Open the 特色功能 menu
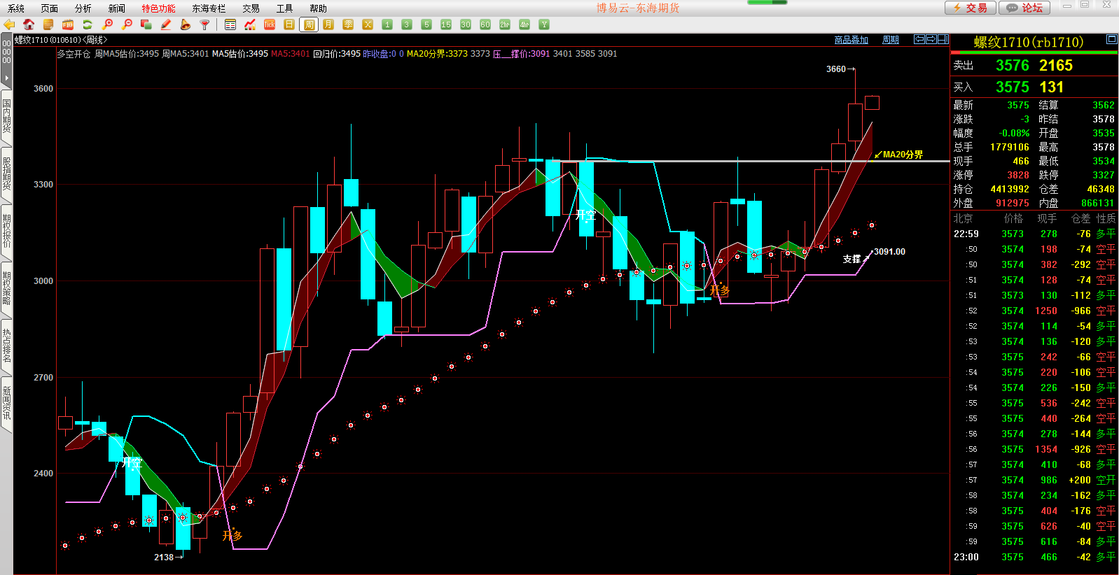 click(x=158, y=8)
